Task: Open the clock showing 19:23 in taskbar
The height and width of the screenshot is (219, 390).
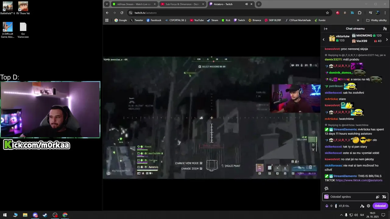Action: click(x=373, y=215)
